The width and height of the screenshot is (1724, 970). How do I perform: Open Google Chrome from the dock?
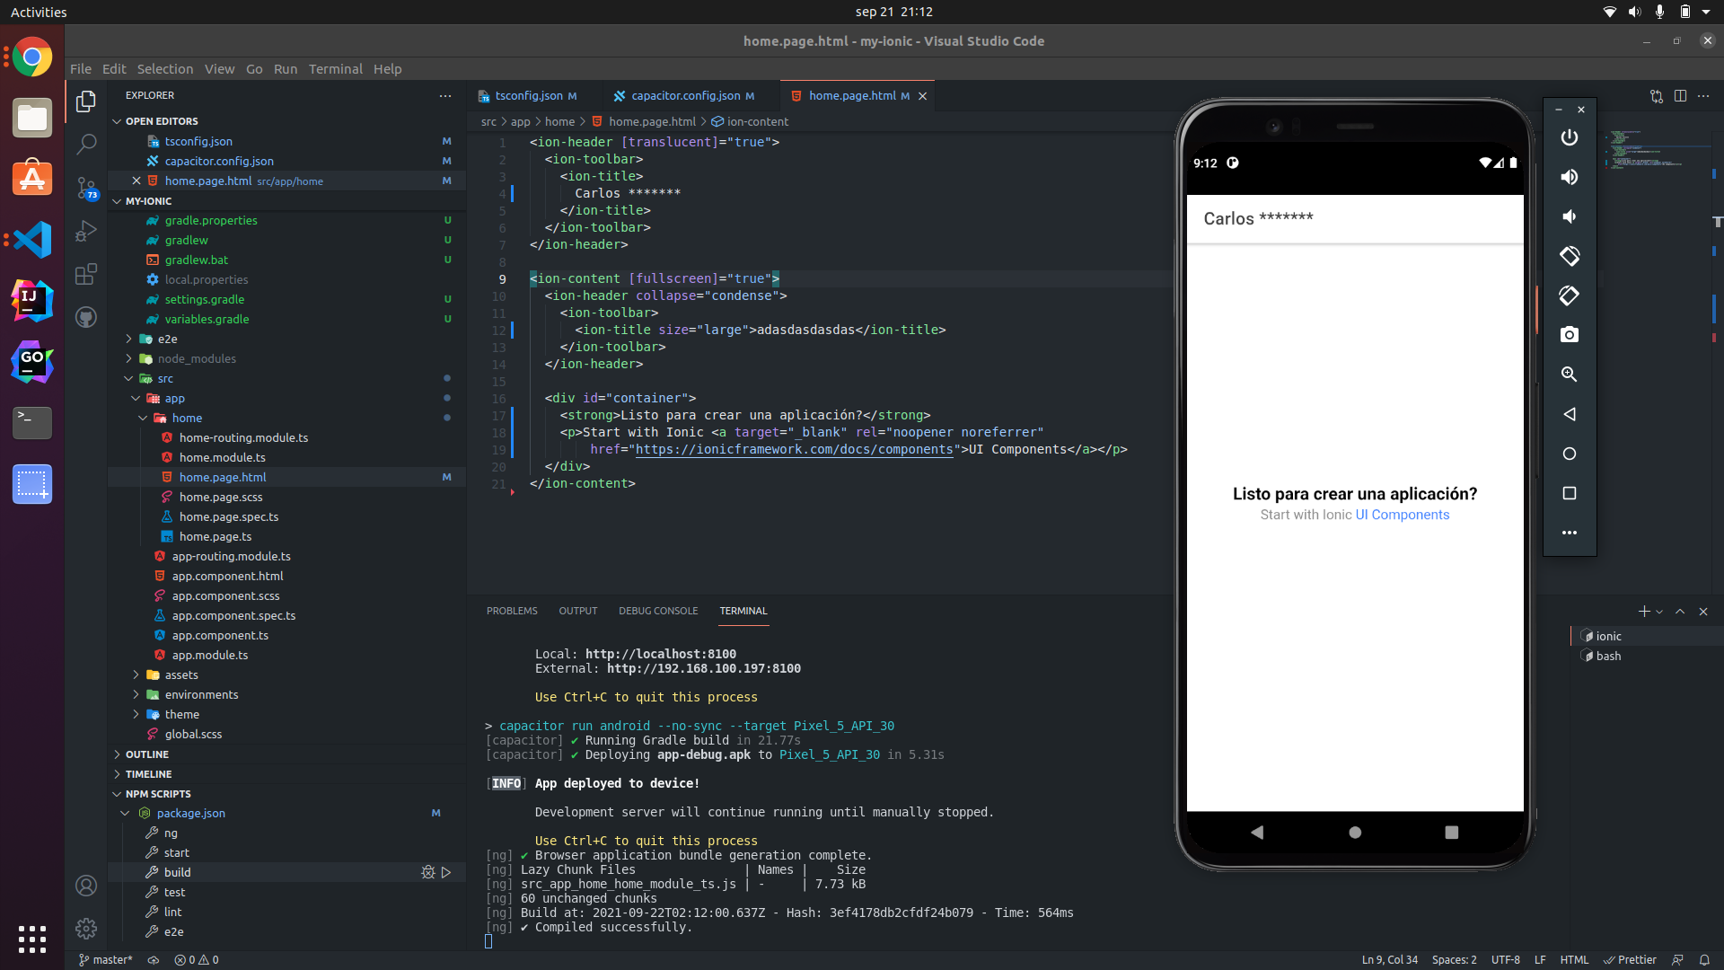tap(32, 57)
